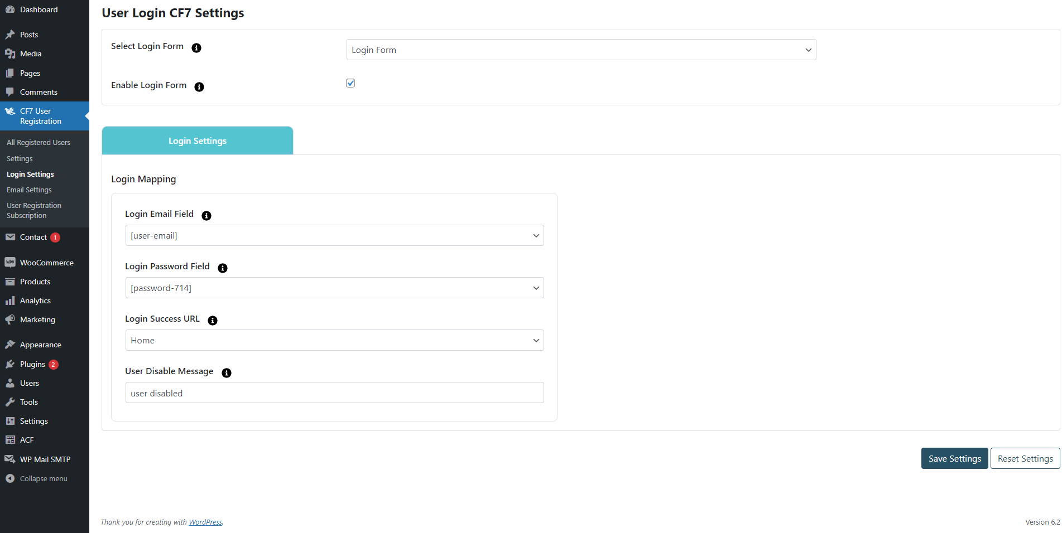The width and height of the screenshot is (1062, 533).
Task: Switch to the Login Settings tab
Action: coord(198,140)
